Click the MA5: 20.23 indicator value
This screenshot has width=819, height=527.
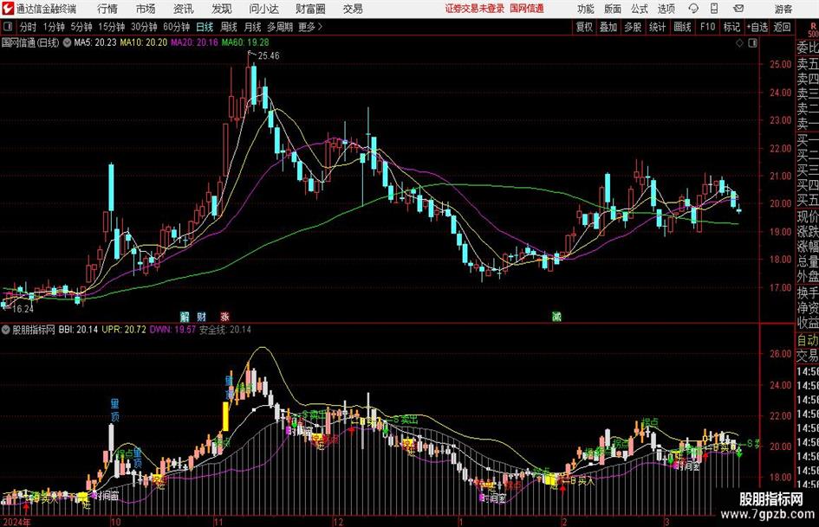95,42
